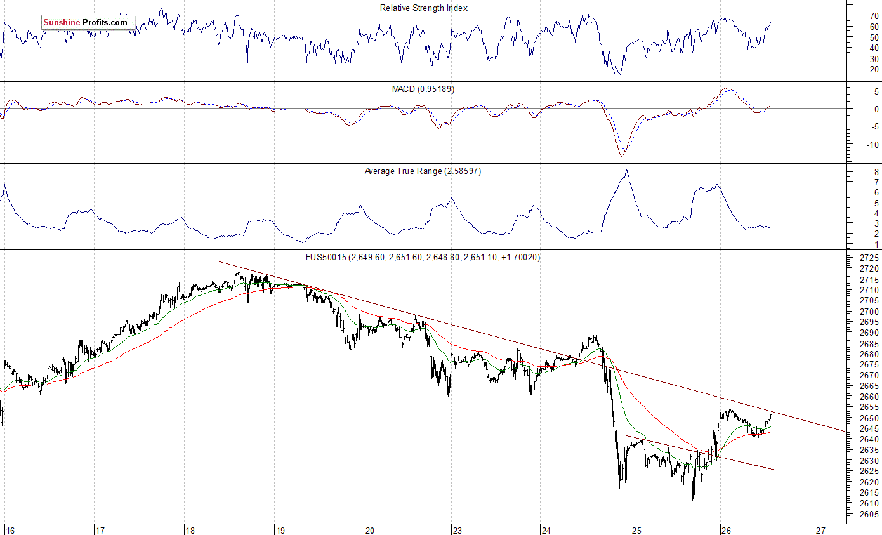Click date label 20 on time axis

369,529
